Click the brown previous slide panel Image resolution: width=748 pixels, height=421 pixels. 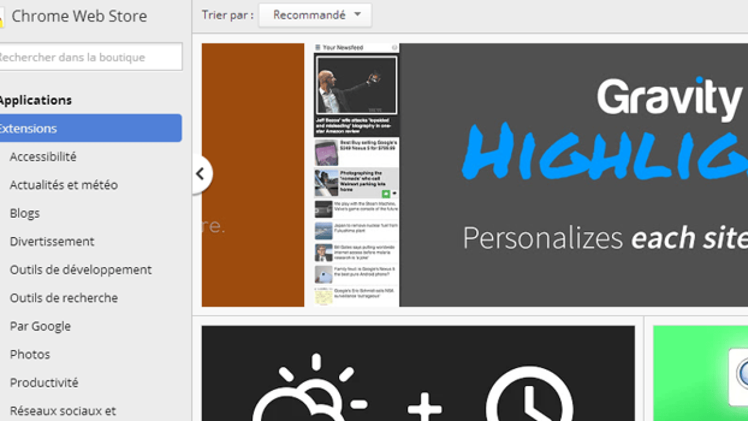(253, 175)
